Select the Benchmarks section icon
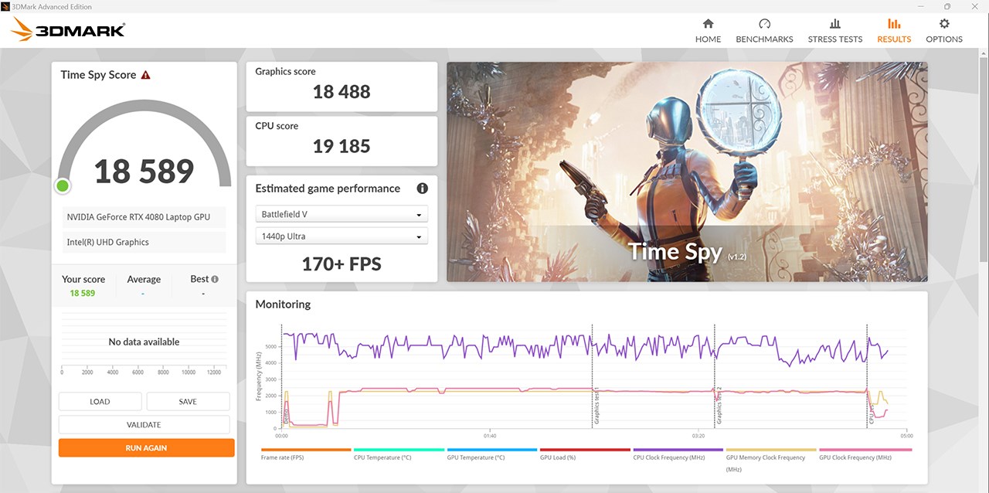989x493 pixels. (763, 29)
